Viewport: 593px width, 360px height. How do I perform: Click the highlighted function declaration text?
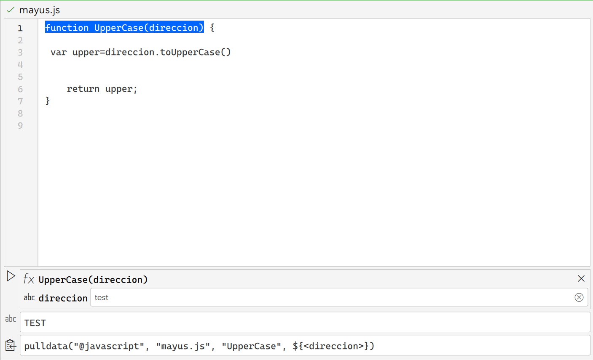pos(124,28)
